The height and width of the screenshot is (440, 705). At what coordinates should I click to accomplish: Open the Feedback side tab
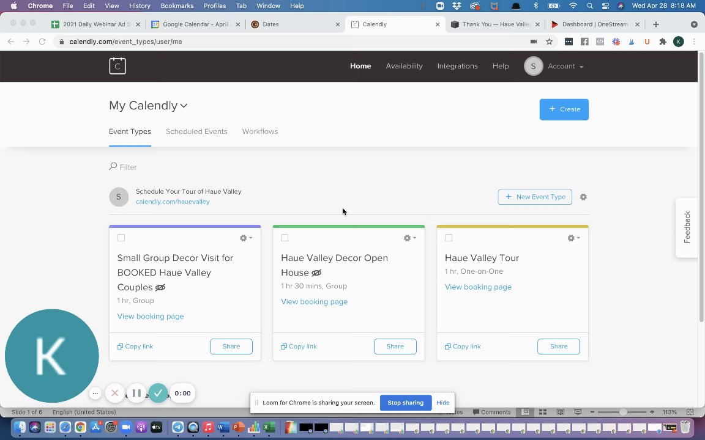(x=687, y=227)
